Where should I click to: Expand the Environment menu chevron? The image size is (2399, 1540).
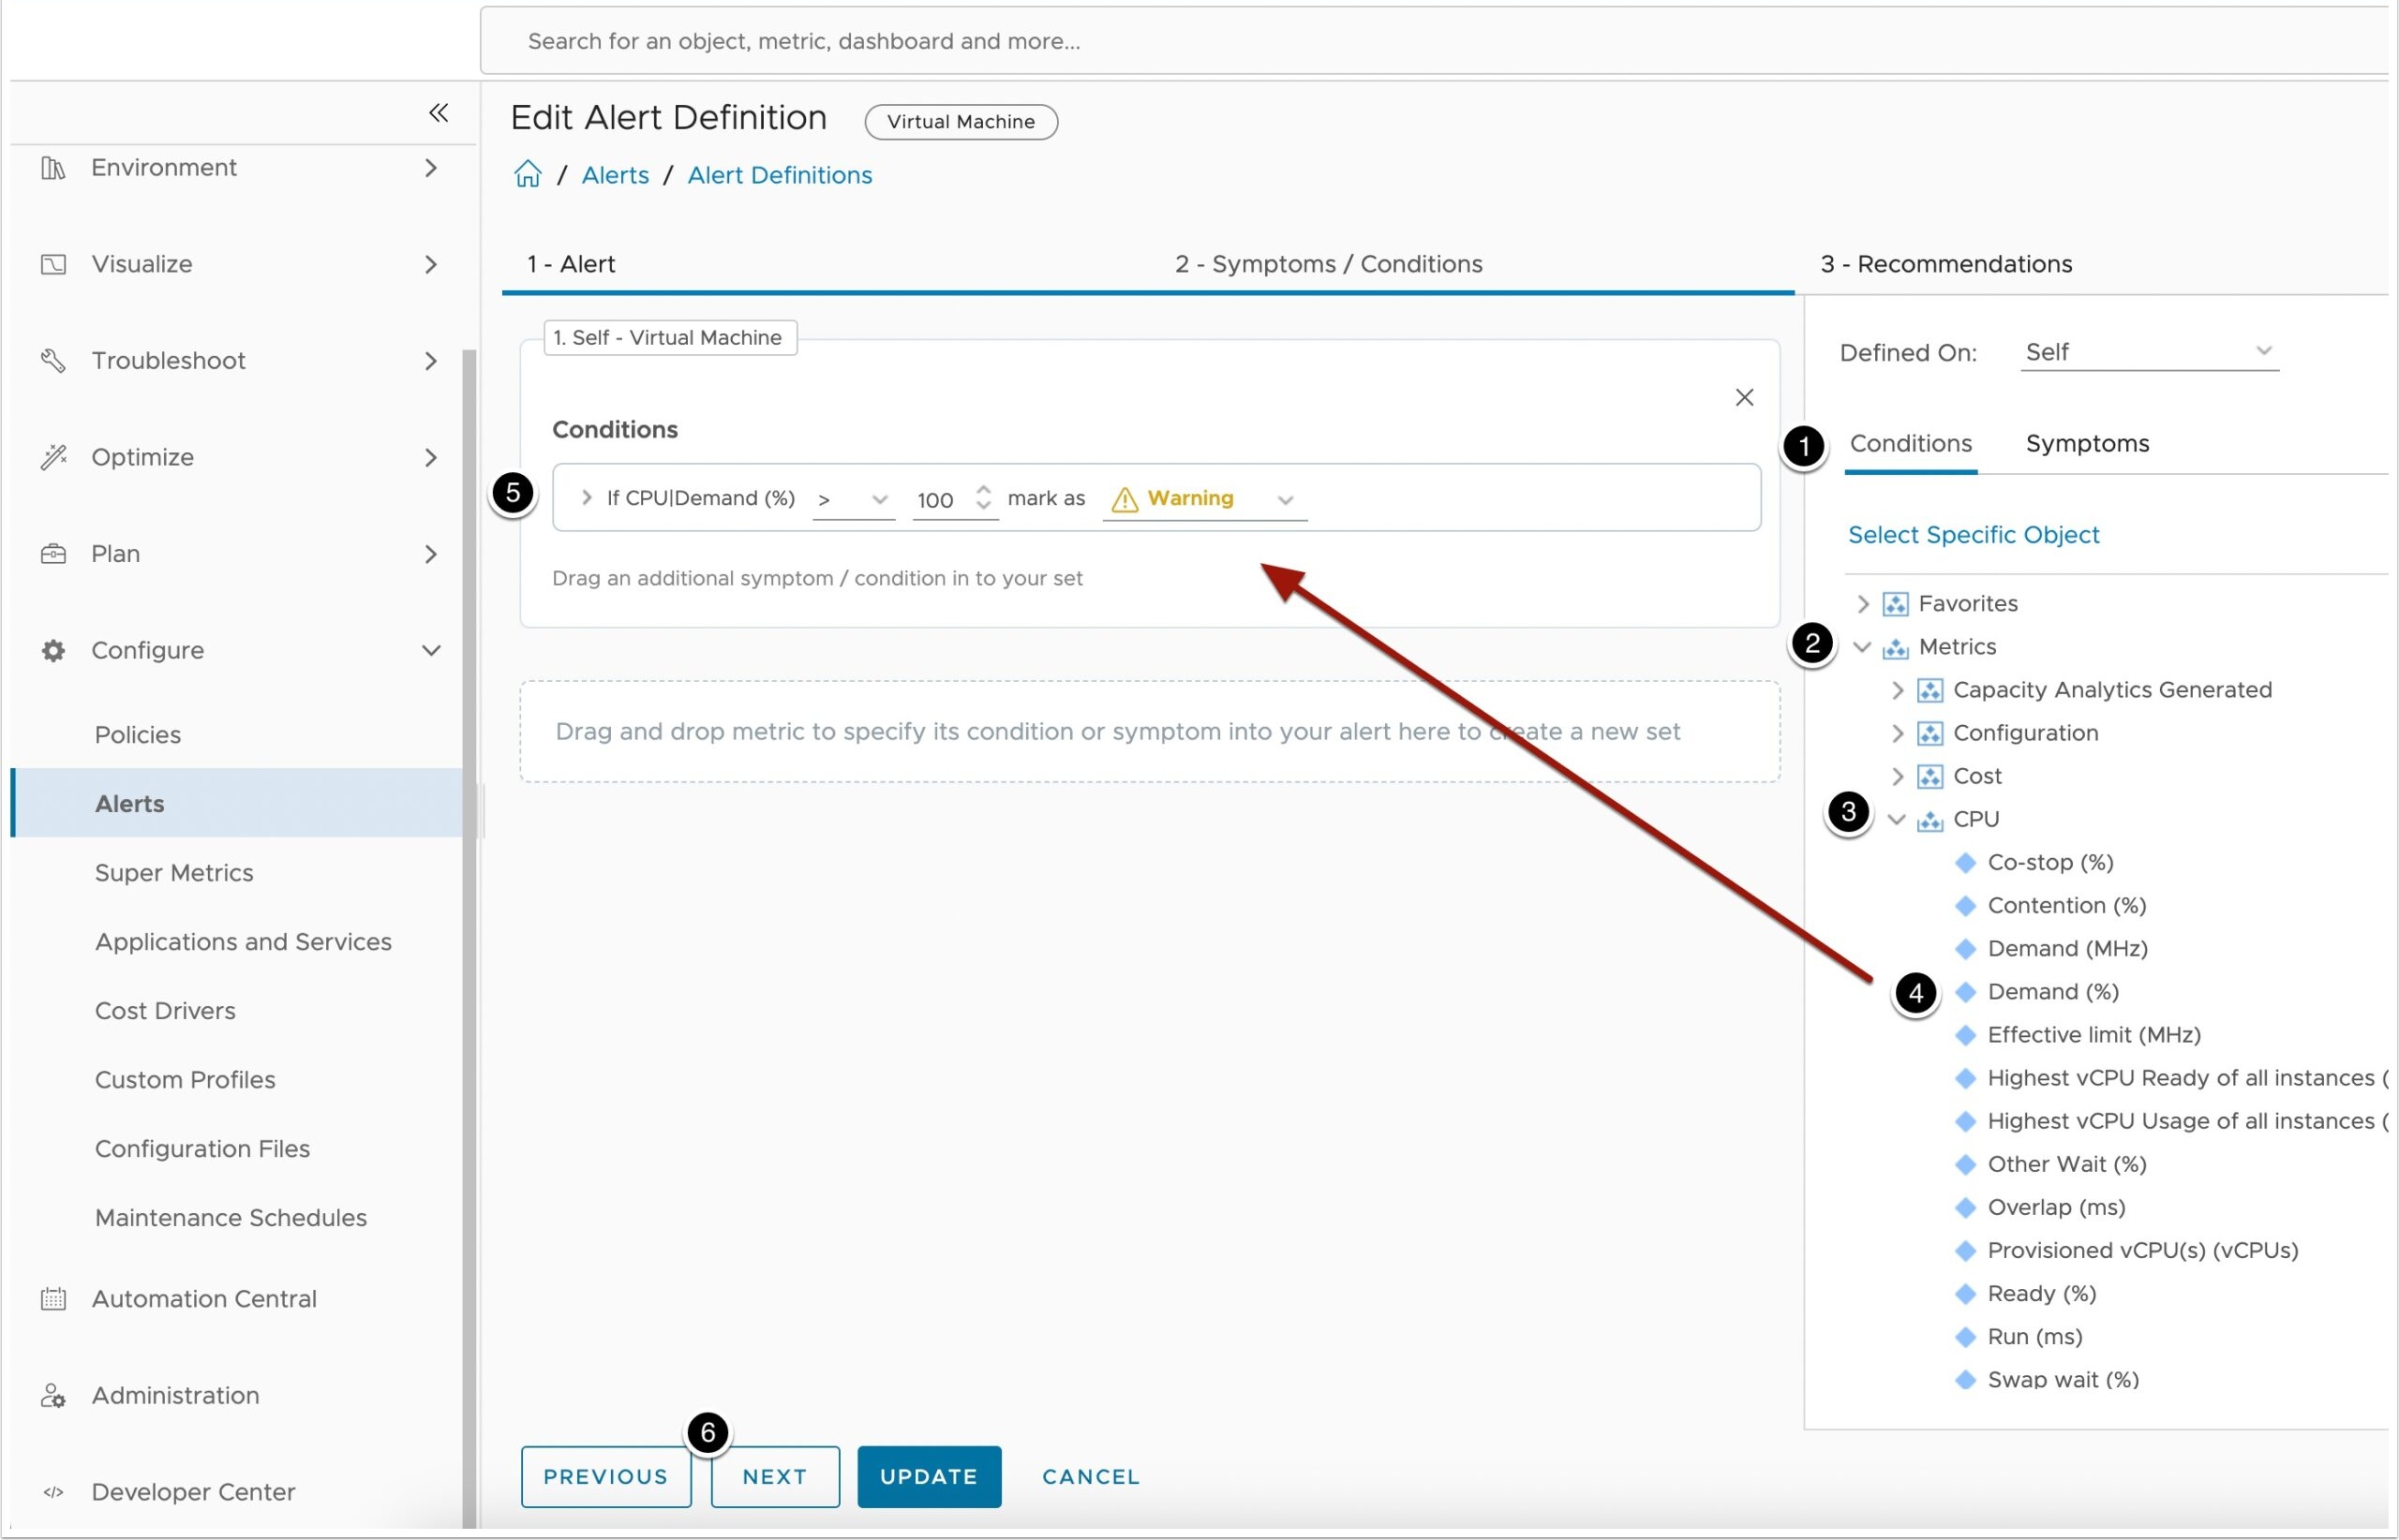[x=431, y=168]
